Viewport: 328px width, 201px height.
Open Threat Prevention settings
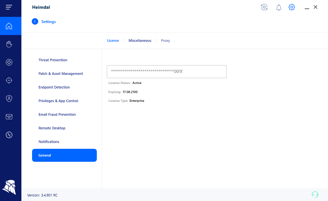click(x=53, y=60)
